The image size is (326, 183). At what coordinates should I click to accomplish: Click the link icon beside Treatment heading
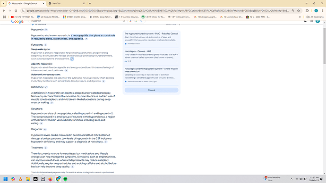pyautogui.click(x=45, y=148)
